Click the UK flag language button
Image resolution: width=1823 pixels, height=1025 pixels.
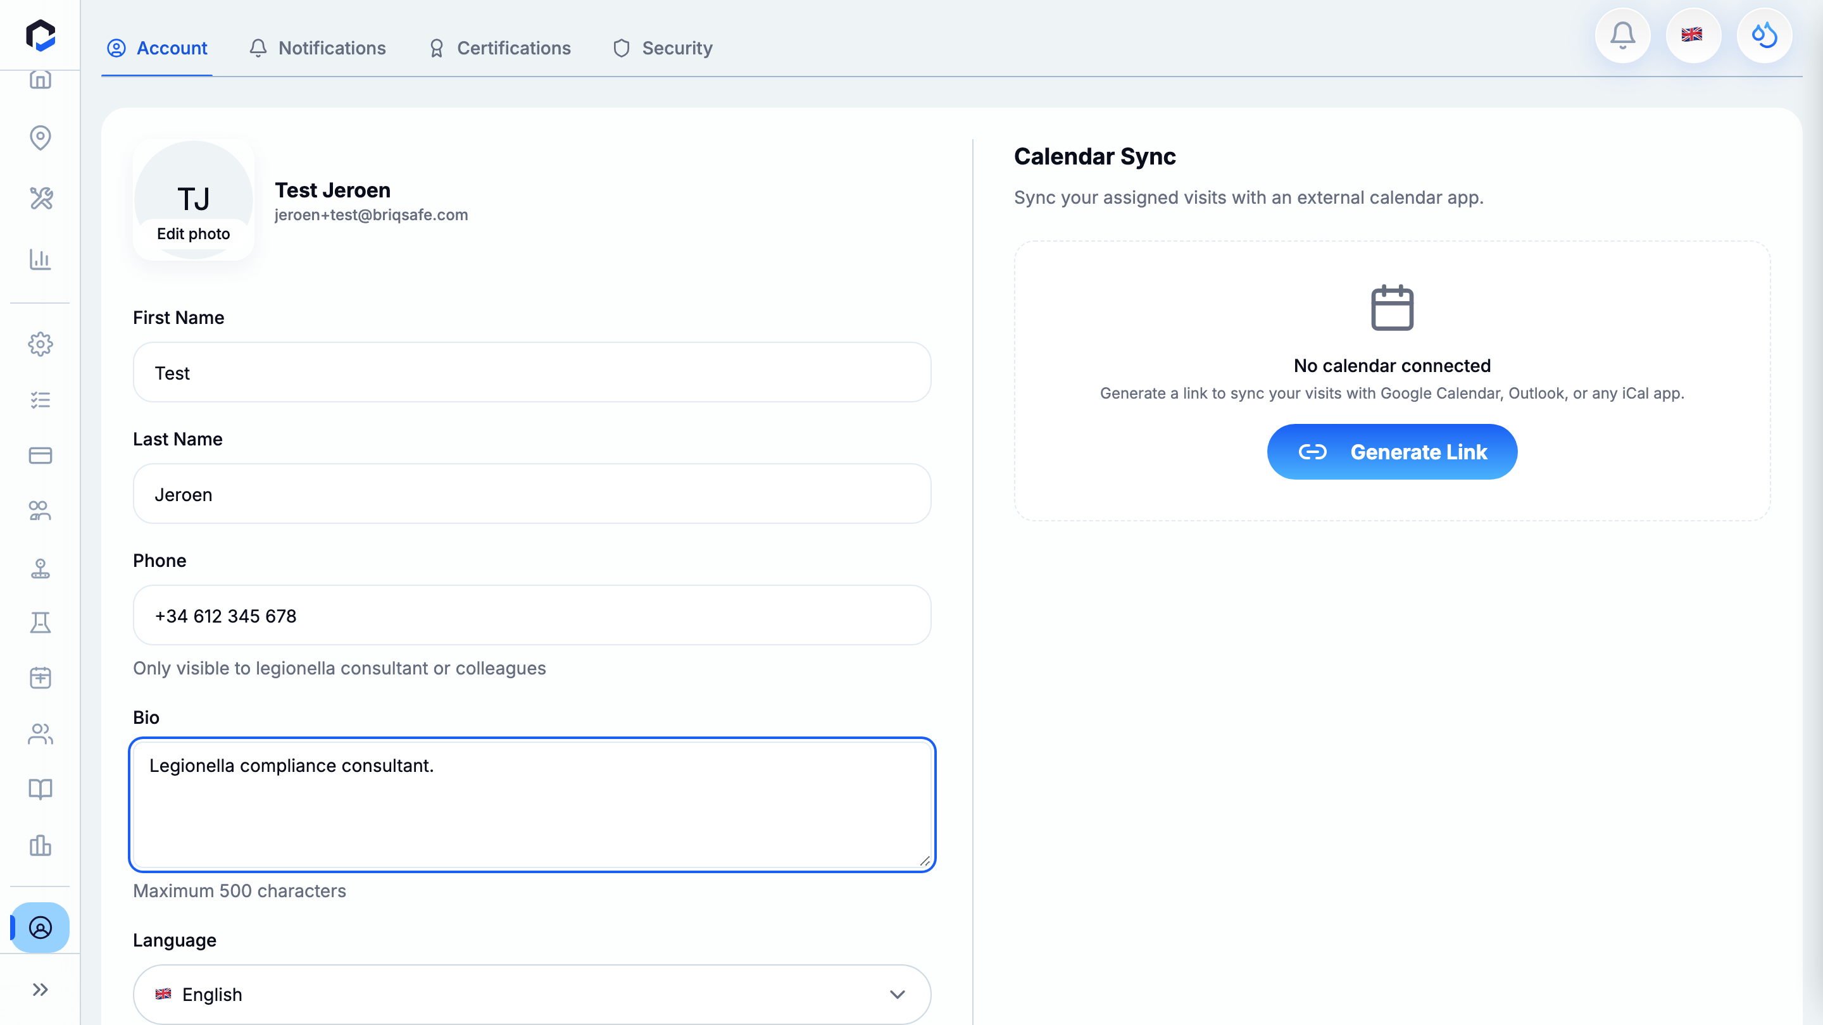click(1693, 35)
